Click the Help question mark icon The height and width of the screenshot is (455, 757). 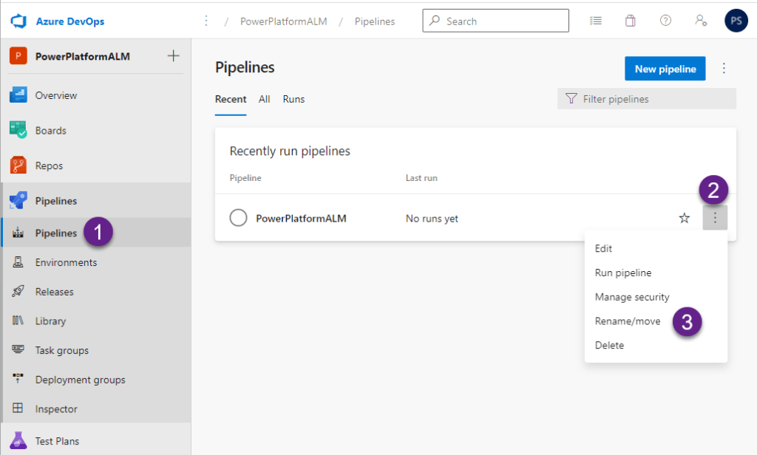point(665,21)
